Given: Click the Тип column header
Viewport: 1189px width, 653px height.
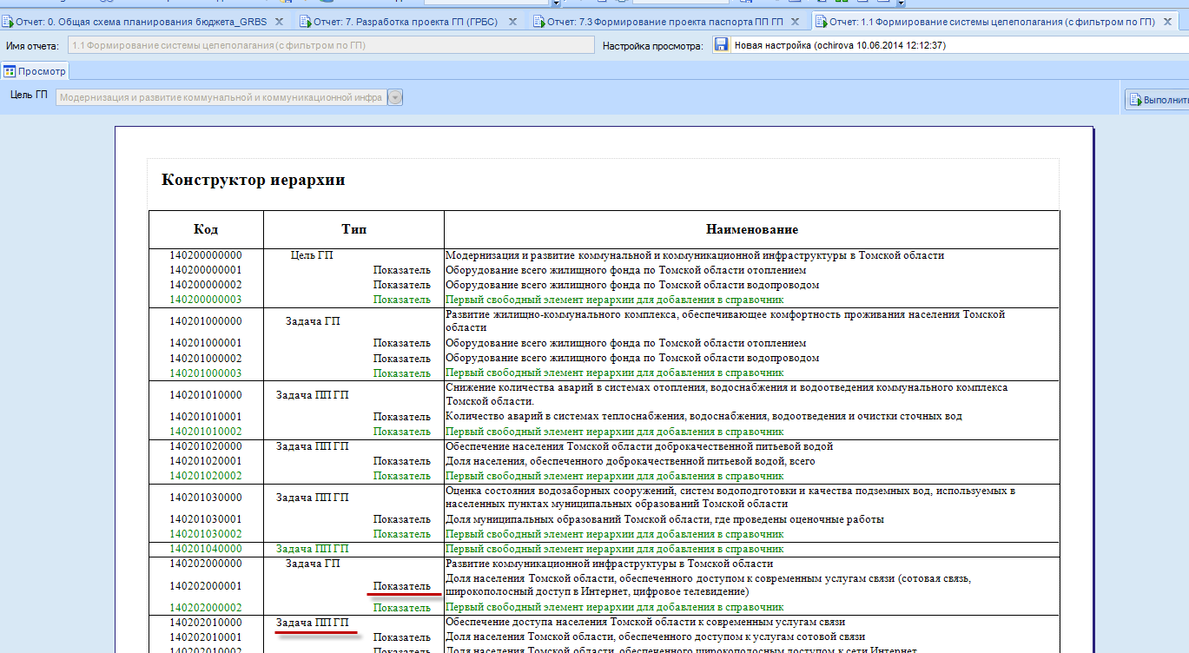Looking at the screenshot, I should pos(353,229).
